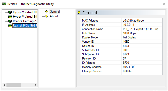Click the General heading in details panel
This screenshot has height=91, width=168.
90,13
